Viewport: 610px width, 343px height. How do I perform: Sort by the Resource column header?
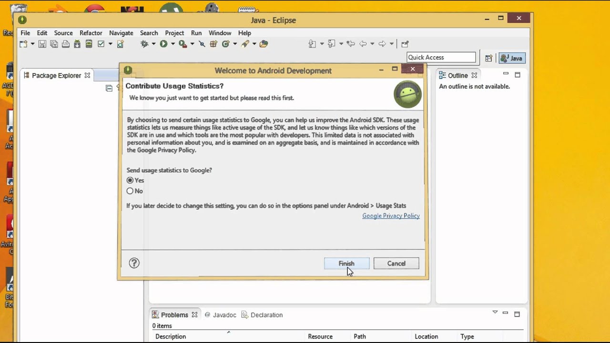coord(320,336)
